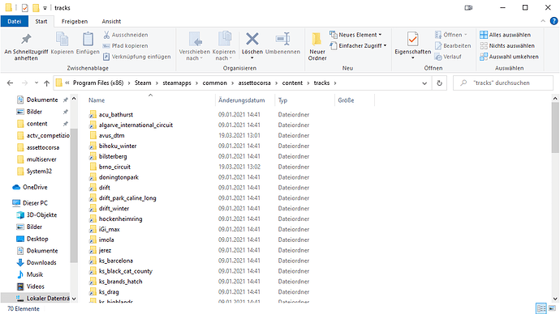The width and height of the screenshot is (560, 314).
Task: Open the Einfacher Zugriff dropdown
Action: [x=358, y=45]
